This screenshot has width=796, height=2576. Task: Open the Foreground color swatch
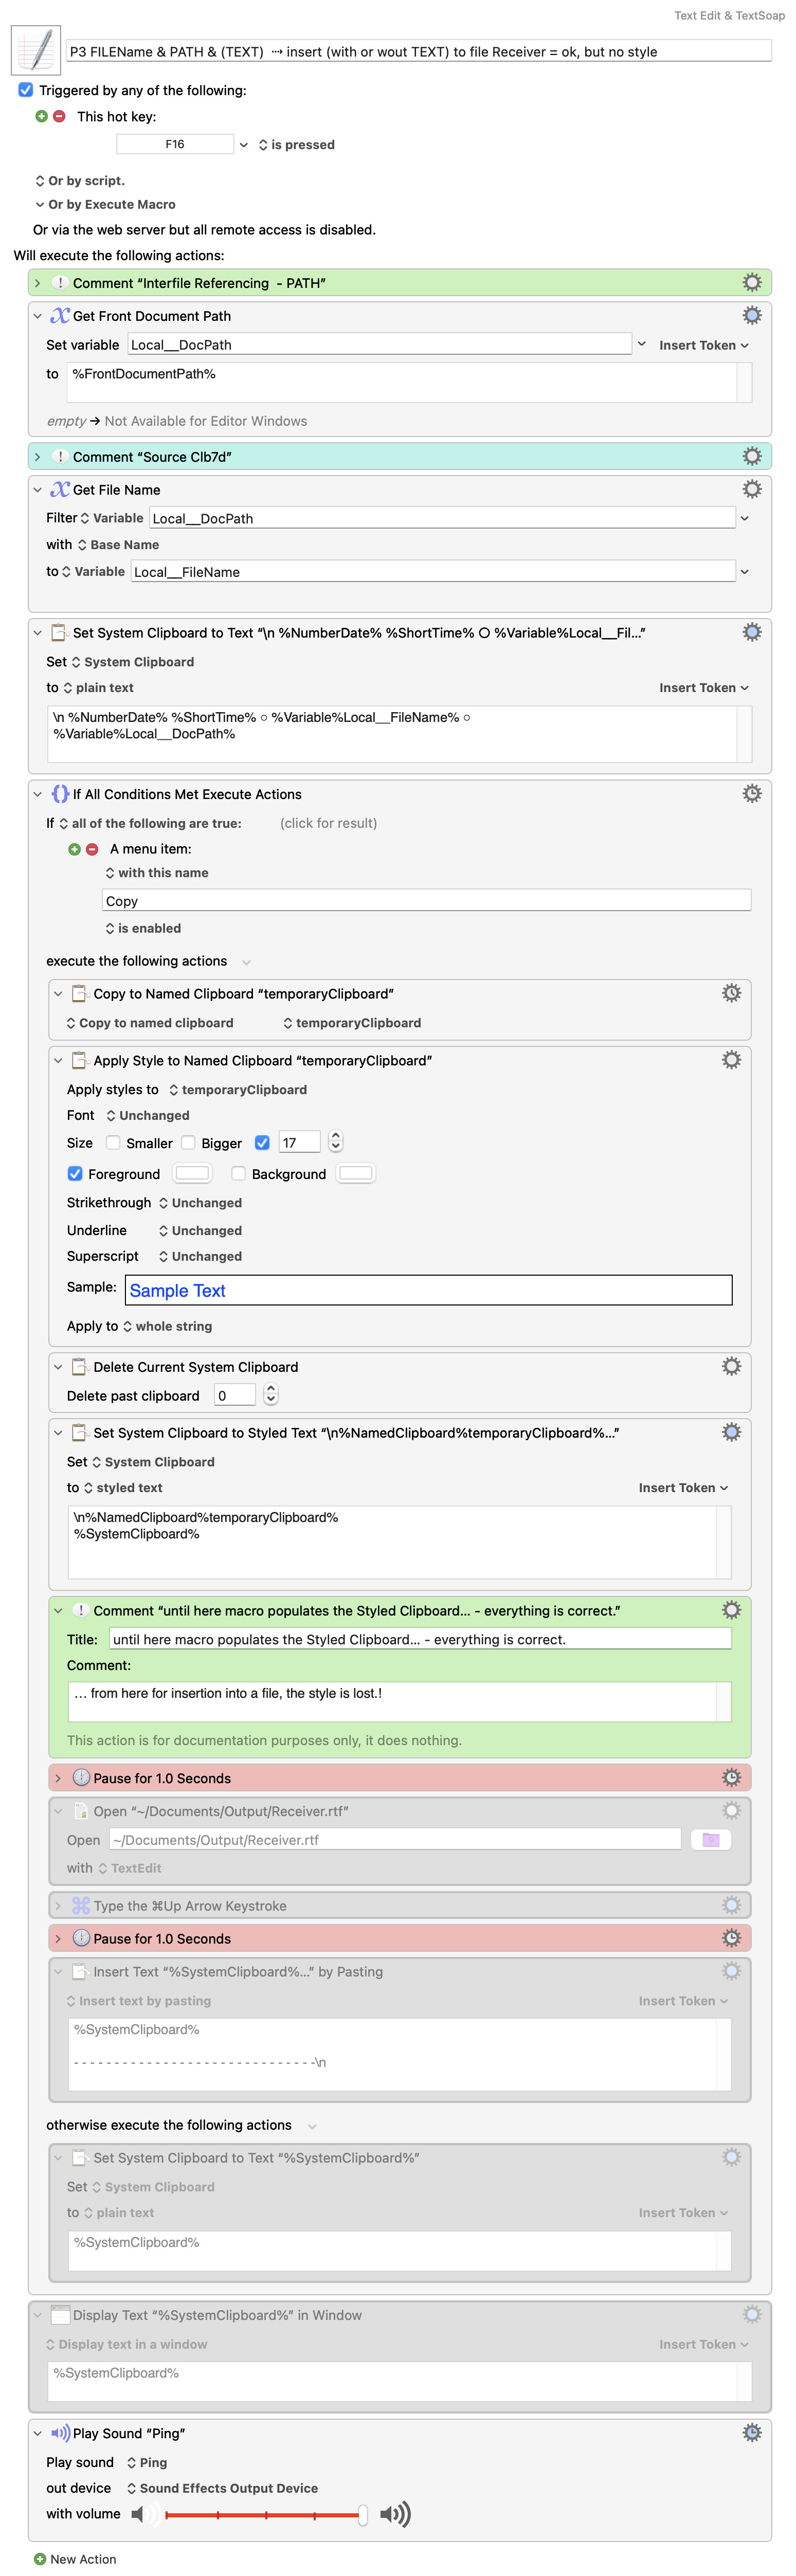(x=193, y=1174)
